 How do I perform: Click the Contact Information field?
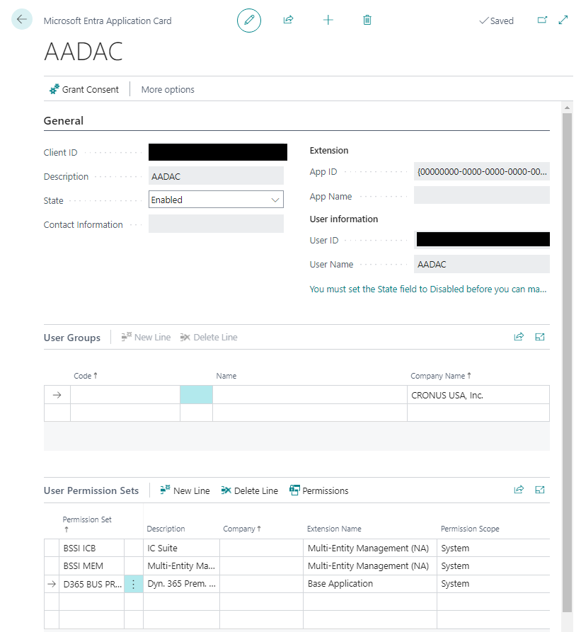(x=216, y=224)
